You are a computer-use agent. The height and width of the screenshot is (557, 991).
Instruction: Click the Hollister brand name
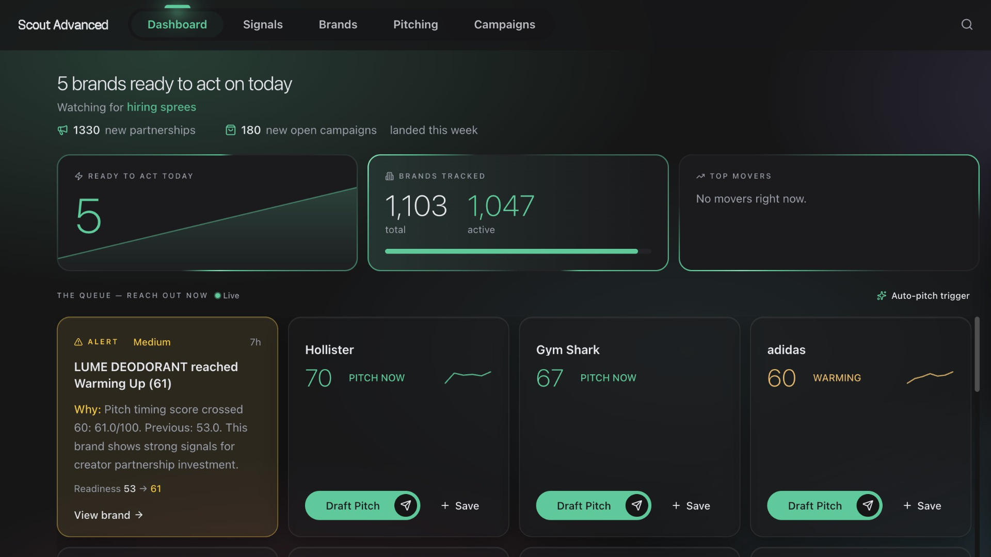(329, 349)
